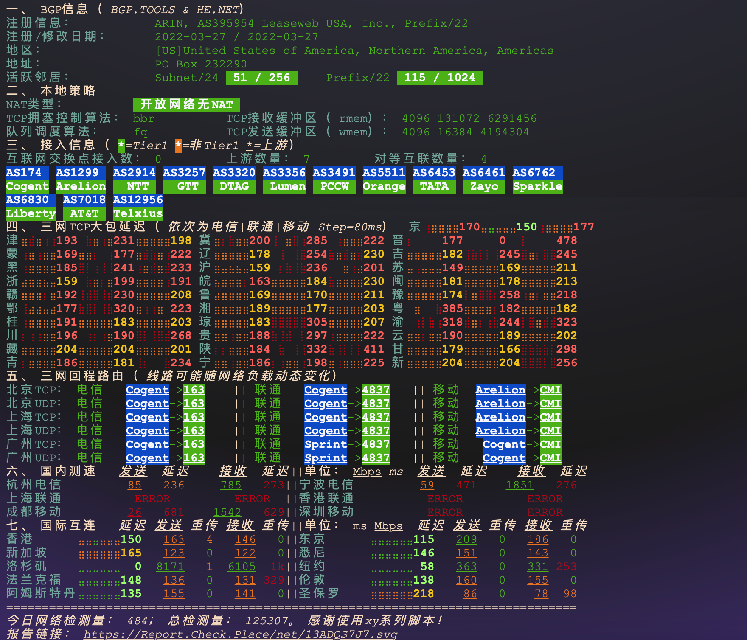
Task: Expand the GTT underlined upstream entry
Action: click(184, 186)
